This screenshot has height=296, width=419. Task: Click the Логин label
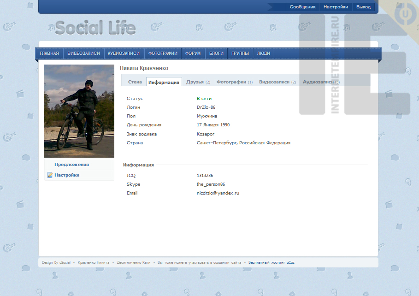coord(133,107)
